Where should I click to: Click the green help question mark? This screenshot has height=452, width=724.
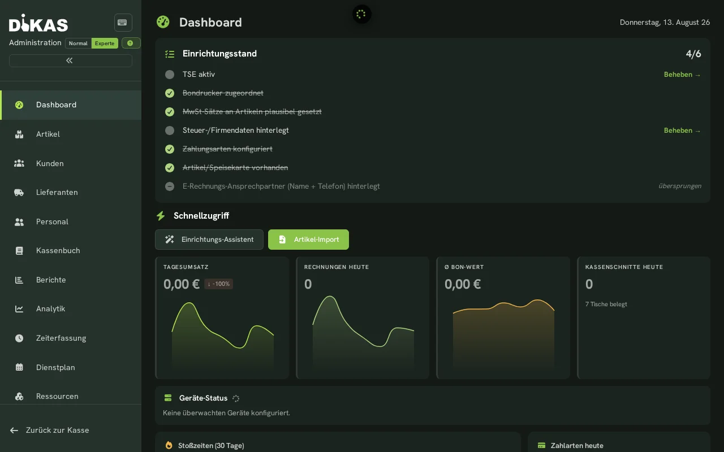point(131,43)
